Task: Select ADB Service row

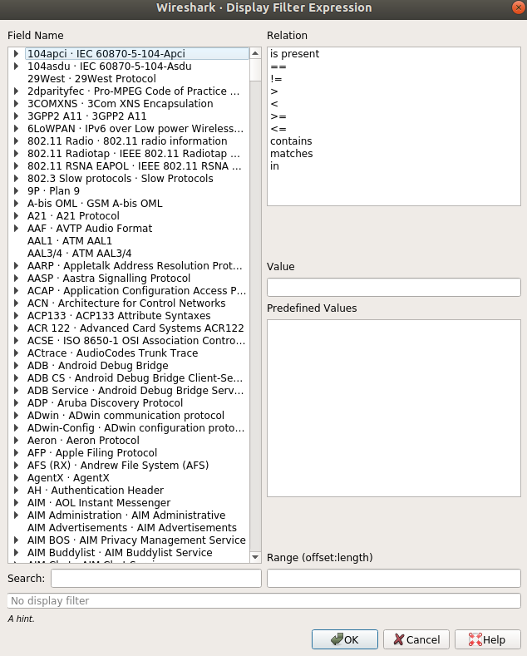Action: click(135, 390)
